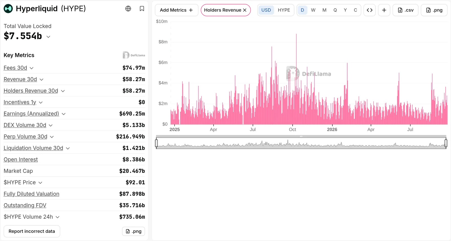Image resolution: width=451 pixels, height=241 pixels.
Task: Click Report incorrect data button
Action: pos(32,231)
